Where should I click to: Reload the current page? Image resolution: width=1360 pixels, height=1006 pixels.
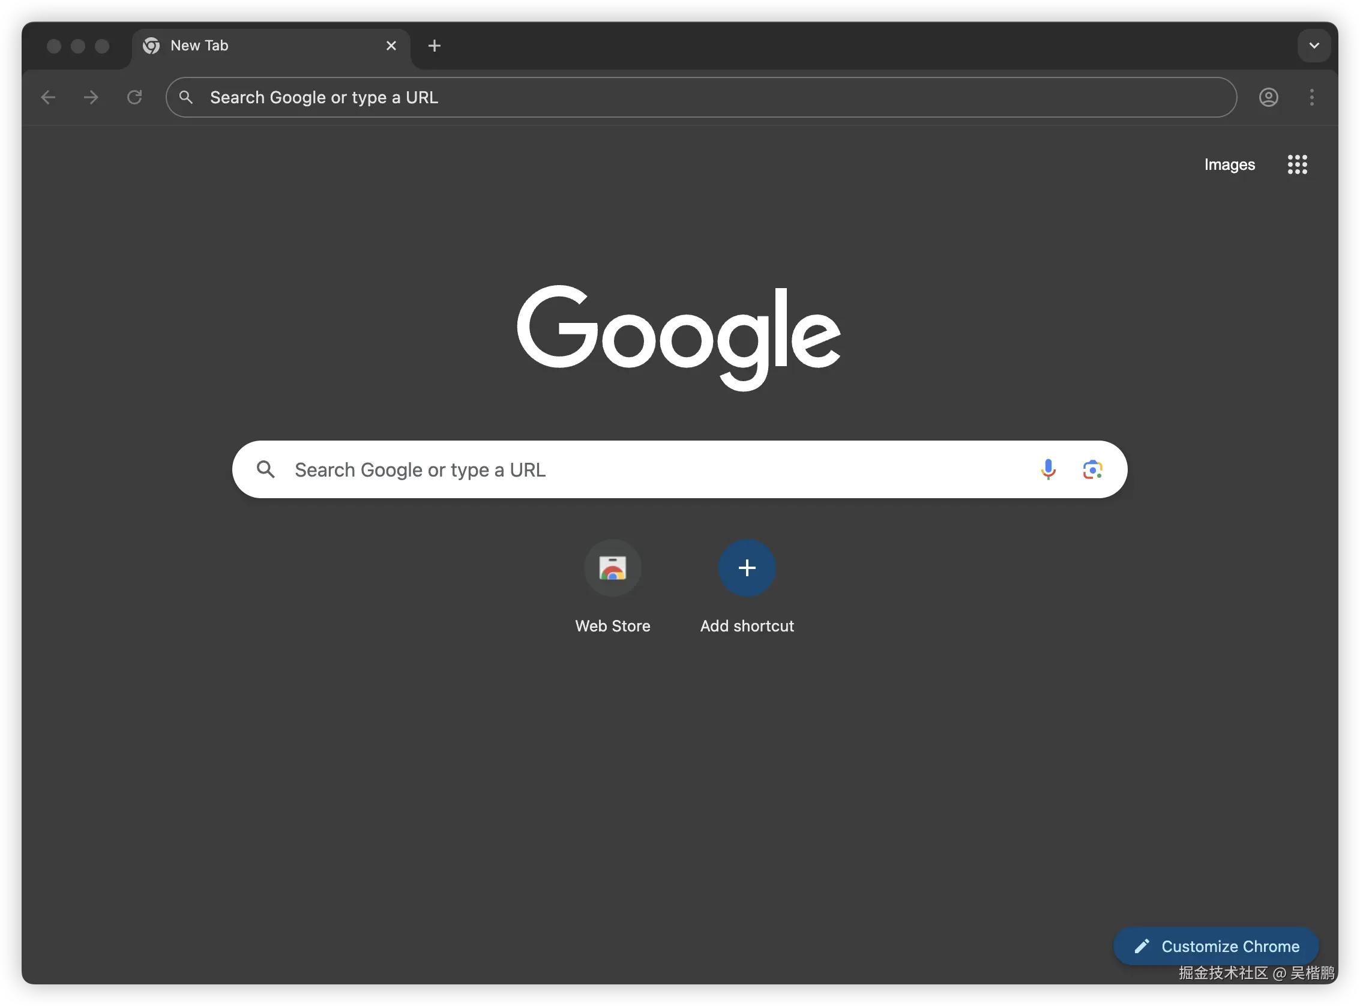pos(135,97)
